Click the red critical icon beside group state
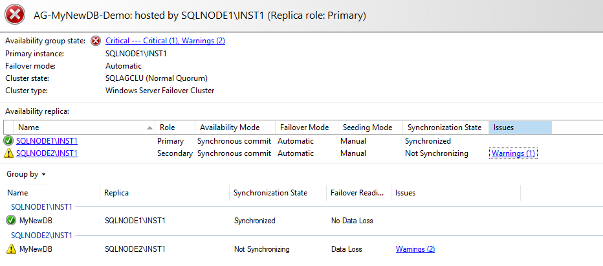The height and width of the screenshot is (266, 603). 96,41
